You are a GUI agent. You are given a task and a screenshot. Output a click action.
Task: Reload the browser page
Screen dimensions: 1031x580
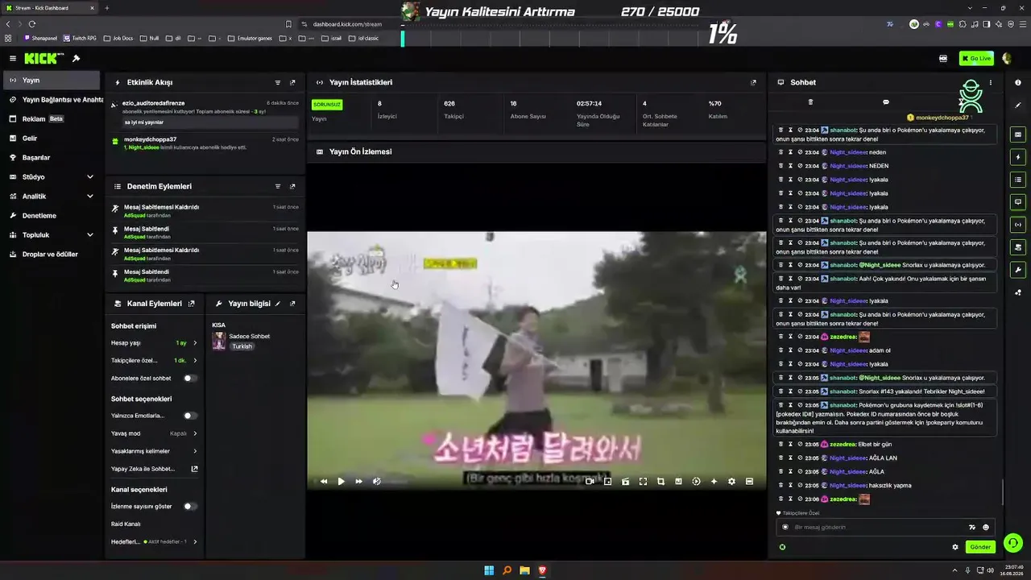(32, 24)
